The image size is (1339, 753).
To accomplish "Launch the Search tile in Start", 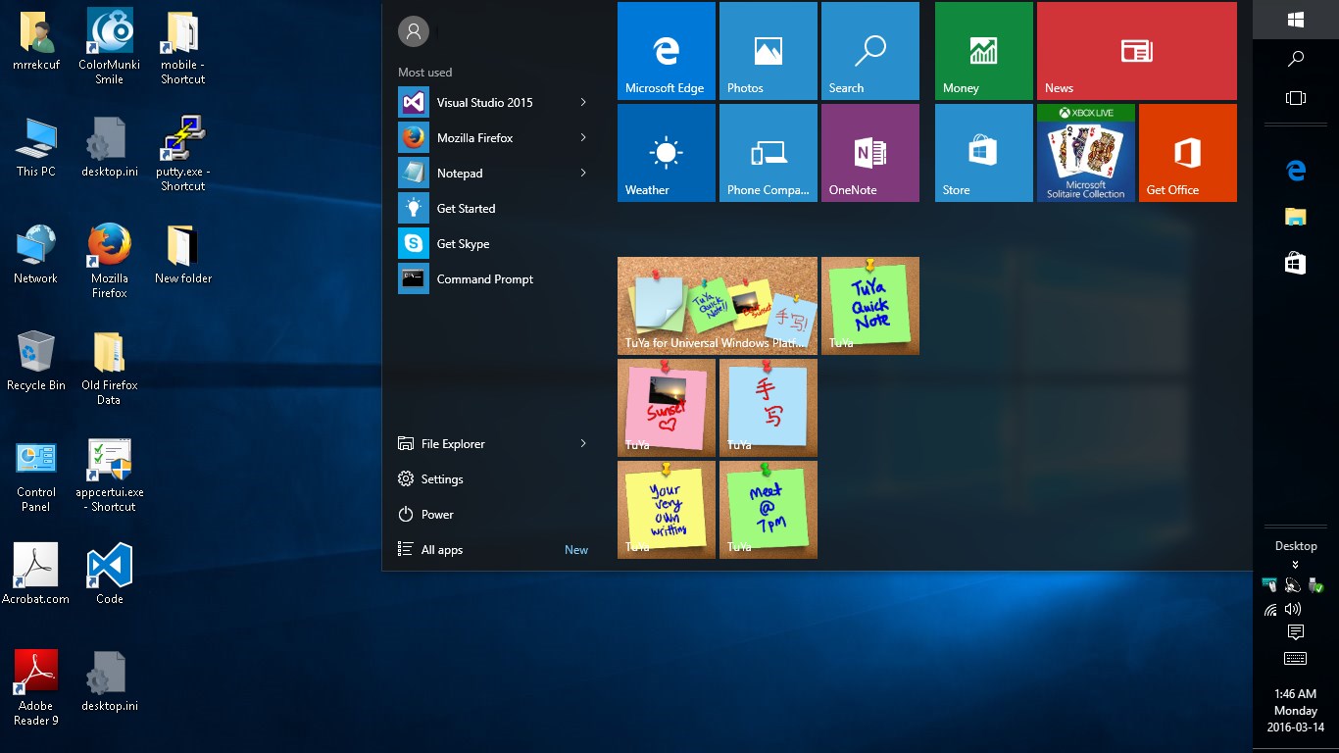I will coord(870,51).
